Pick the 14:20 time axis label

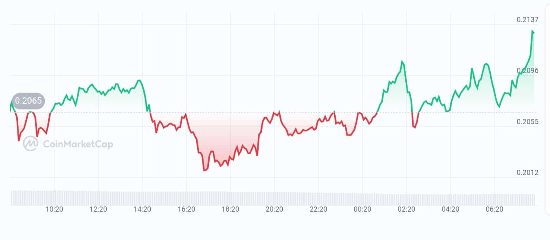pyautogui.click(x=142, y=210)
